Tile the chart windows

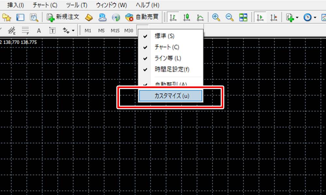243,17
